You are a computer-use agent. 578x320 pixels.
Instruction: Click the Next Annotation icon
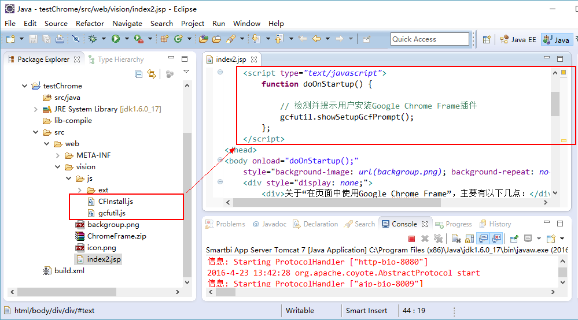click(256, 39)
